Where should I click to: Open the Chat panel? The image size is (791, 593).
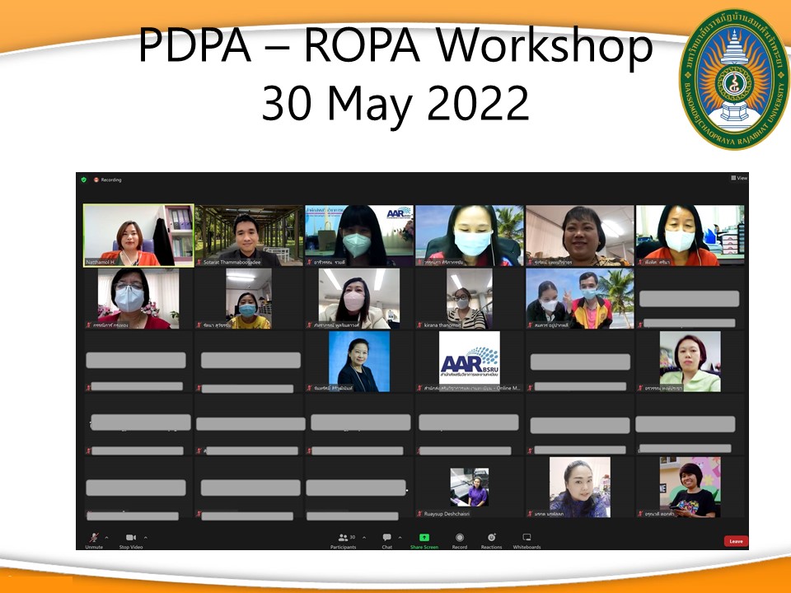pos(386,537)
